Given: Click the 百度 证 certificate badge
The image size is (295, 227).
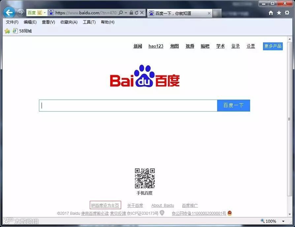Looking at the screenshot, I should point(35,13).
